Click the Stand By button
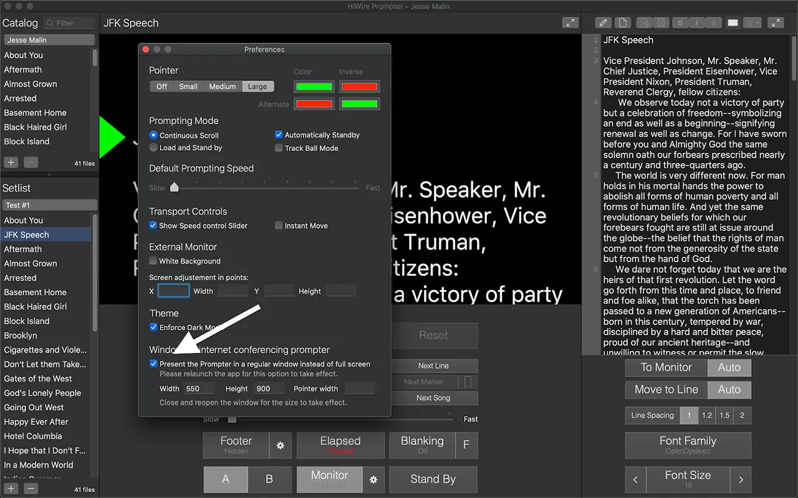 coord(433,479)
